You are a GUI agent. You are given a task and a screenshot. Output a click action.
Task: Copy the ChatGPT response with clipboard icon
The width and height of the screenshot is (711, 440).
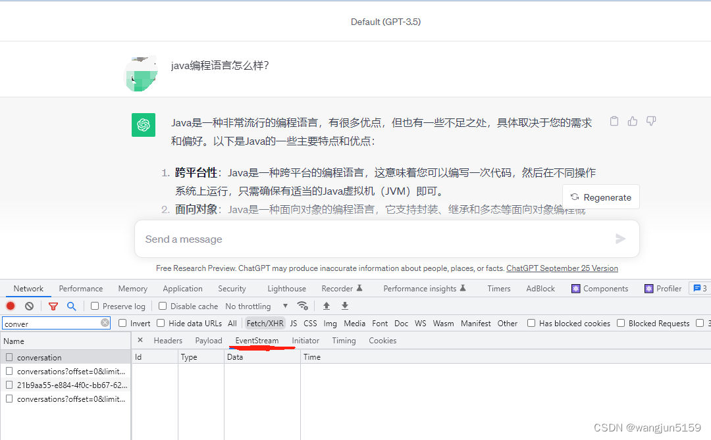[614, 121]
